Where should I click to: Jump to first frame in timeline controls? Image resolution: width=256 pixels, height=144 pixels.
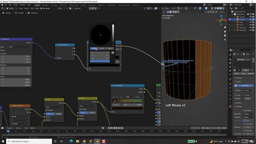coord(109,128)
